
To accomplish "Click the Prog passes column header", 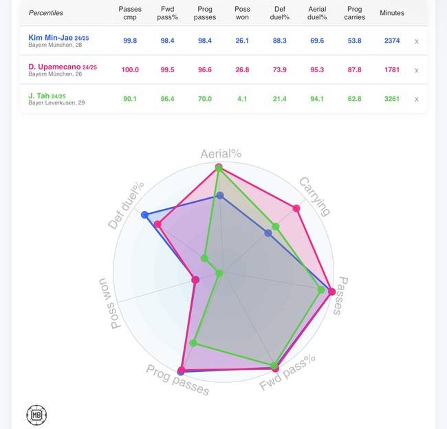I will click(x=204, y=12).
